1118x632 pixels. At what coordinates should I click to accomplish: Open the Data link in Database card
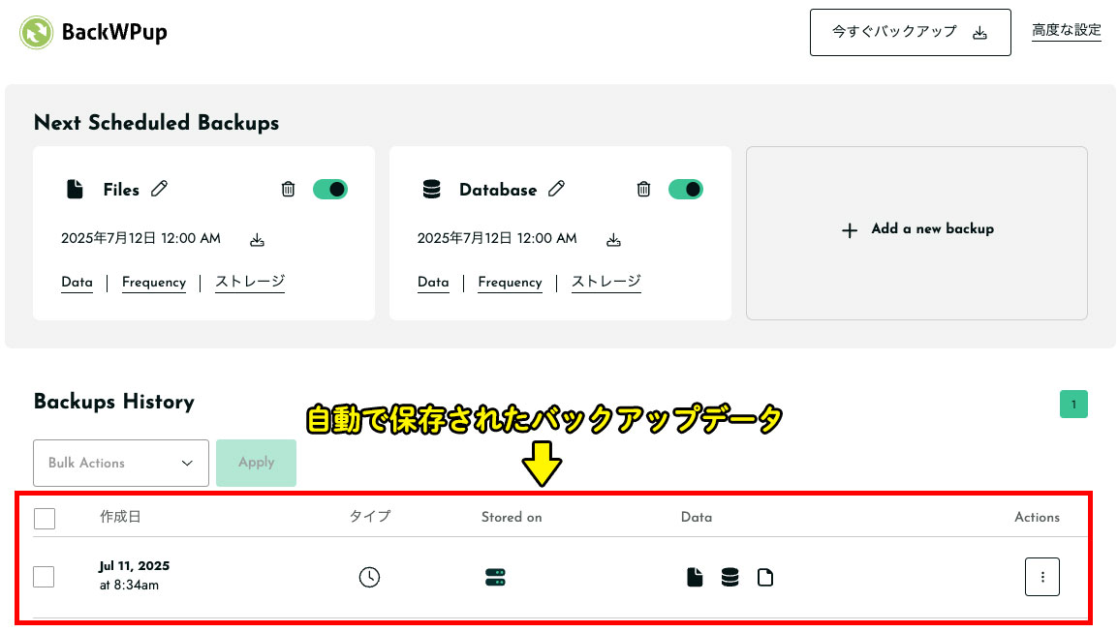point(433,283)
